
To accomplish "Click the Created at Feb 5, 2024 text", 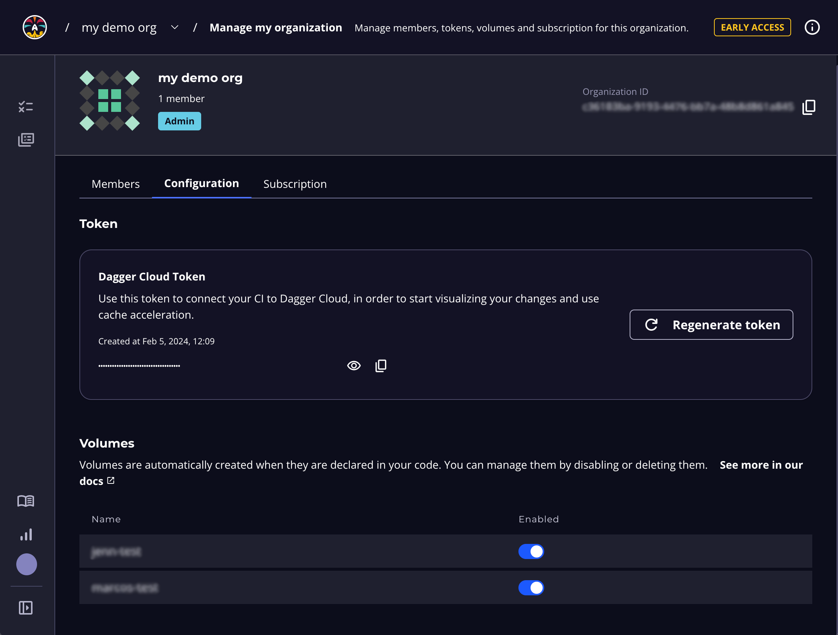I will (156, 341).
